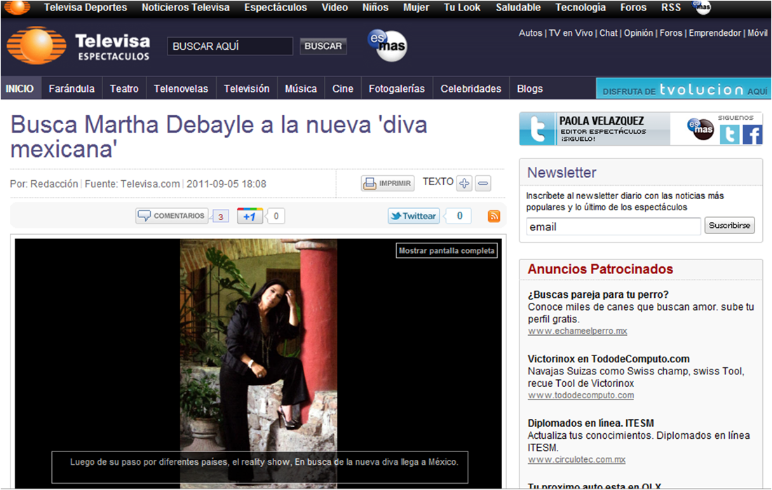Increase text size with plus icon
This screenshot has width=772, height=490.
463,184
